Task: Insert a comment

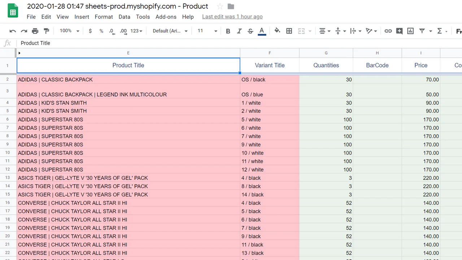Action: 399,31
